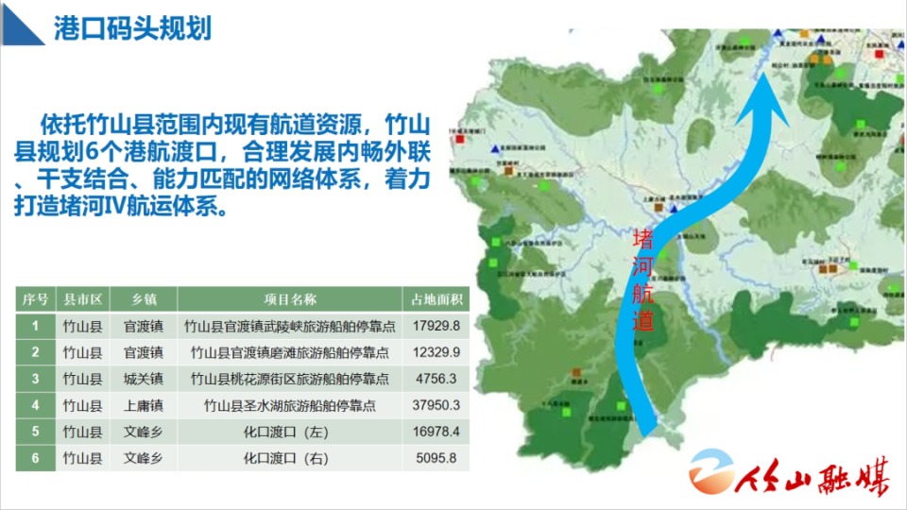Viewport: 907px width, 510px height.
Task: Click row number 3 cell
Action: pyautogui.click(x=35, y=380)
